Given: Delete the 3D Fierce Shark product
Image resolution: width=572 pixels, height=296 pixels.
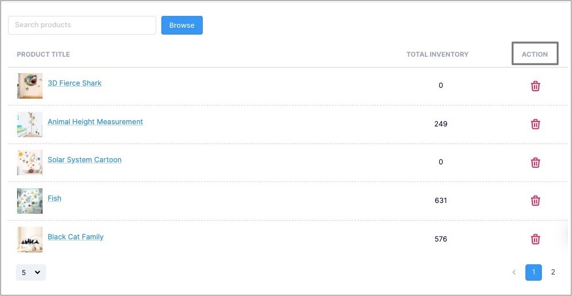Looking at the screenshot, I should (535, 86).
